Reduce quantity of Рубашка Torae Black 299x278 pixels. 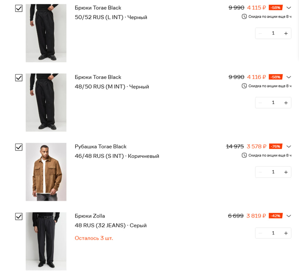click(260, 172)
